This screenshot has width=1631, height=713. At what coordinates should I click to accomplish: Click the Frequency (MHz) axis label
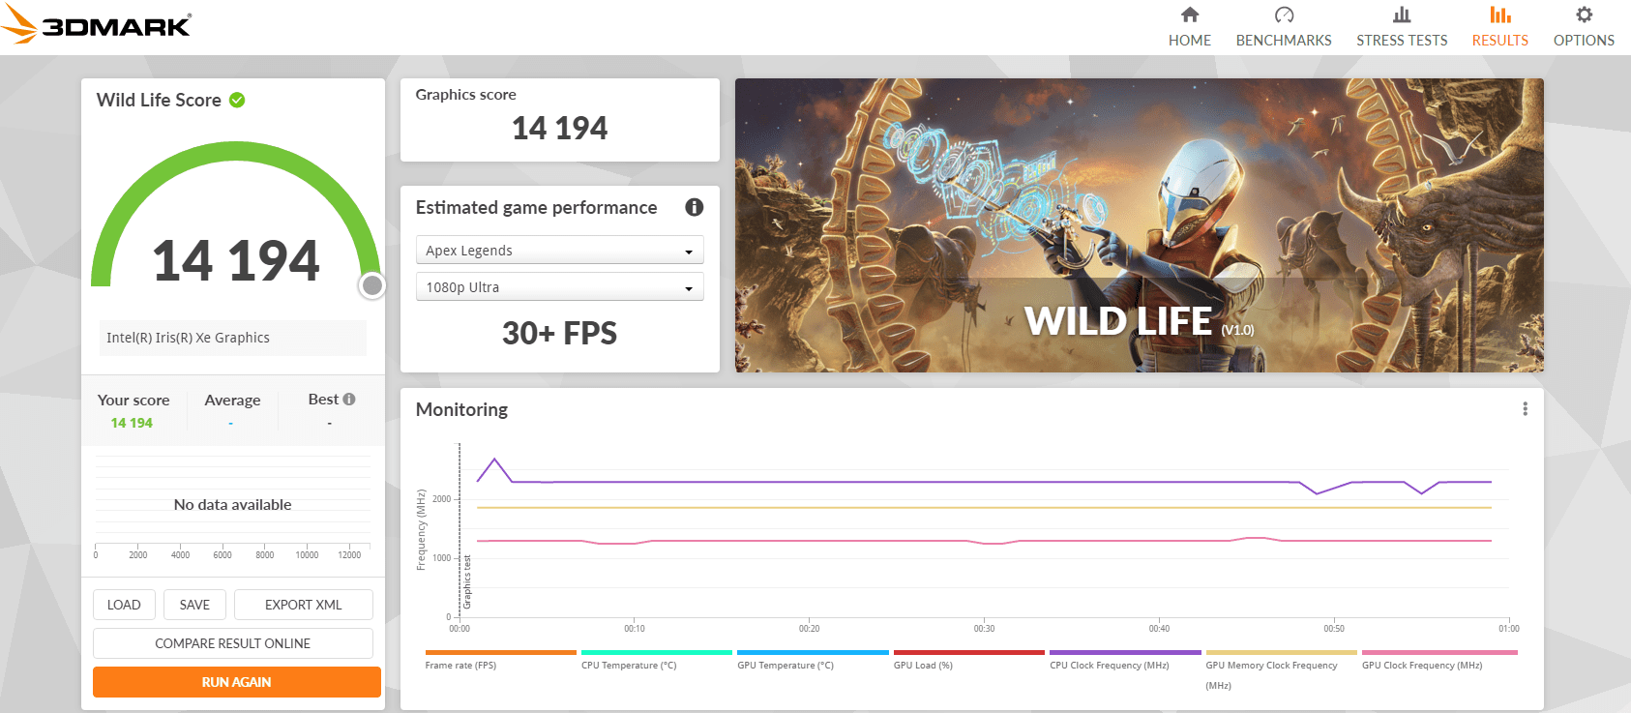point(421,530)
